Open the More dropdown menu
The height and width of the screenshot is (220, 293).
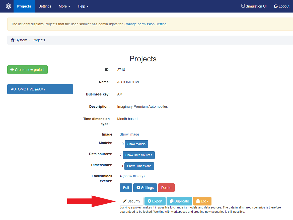click(x=64, y=6)
